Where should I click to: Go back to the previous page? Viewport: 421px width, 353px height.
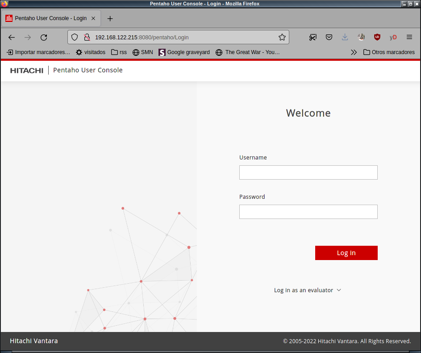pyautogui.click(x=12, y=38)
